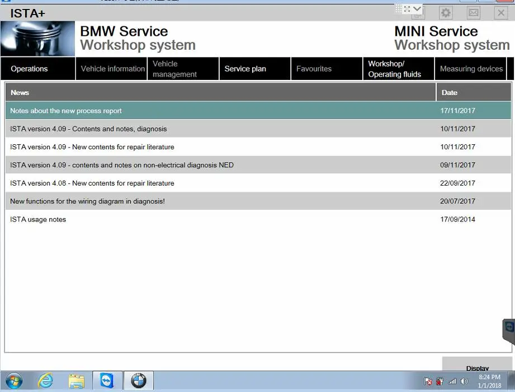Open Workshop/Operating fluids tab
This screenshot has height=392, width=515.
[x=399, y=69]
